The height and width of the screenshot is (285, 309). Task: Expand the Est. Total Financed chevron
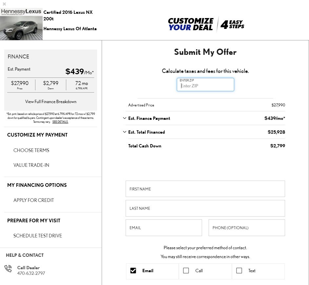click(125, 132)
